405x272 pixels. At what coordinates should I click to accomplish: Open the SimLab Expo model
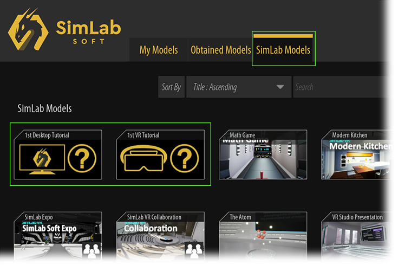click(x=58, y=236)
